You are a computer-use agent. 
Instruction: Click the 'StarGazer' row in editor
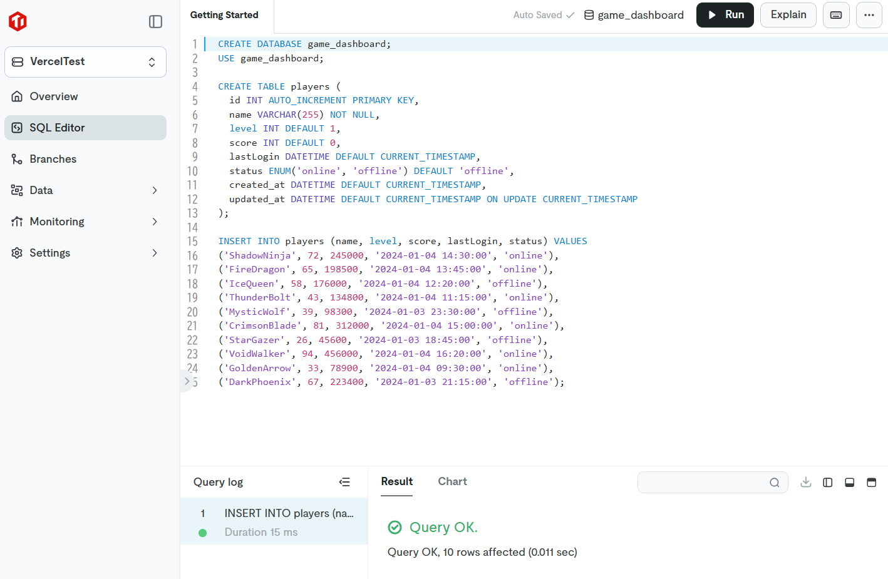click(x=383, y=340)
